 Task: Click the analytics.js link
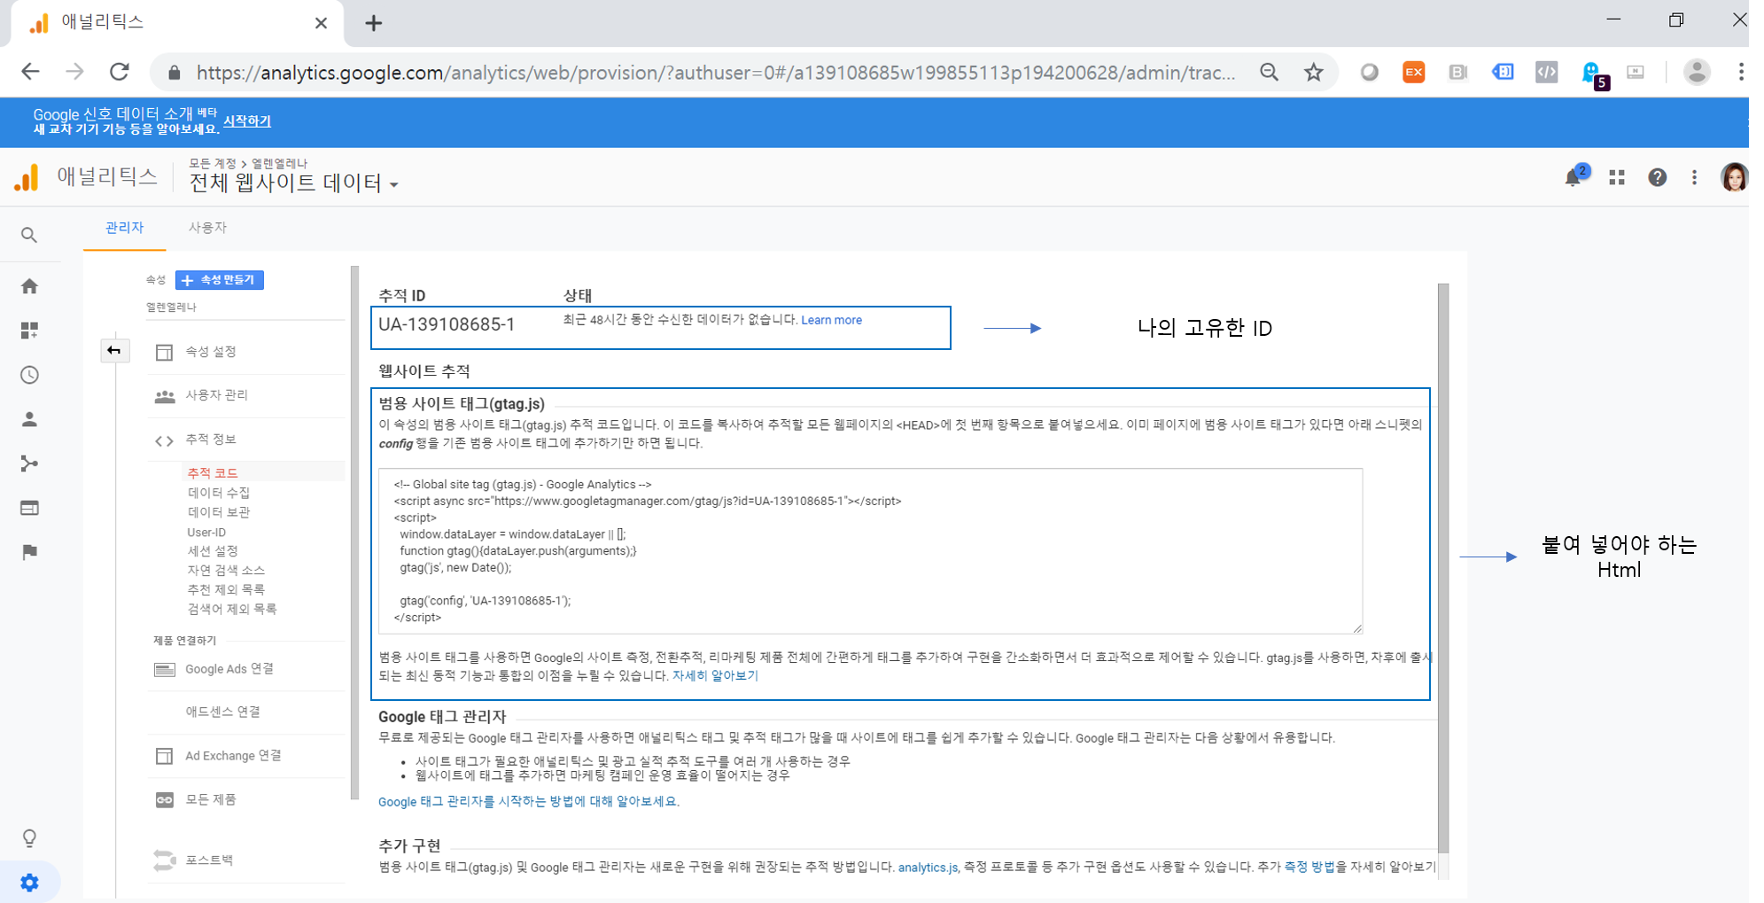(x=928, y=868)
